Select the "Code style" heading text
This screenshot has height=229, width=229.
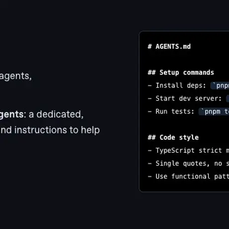(179, 137)
